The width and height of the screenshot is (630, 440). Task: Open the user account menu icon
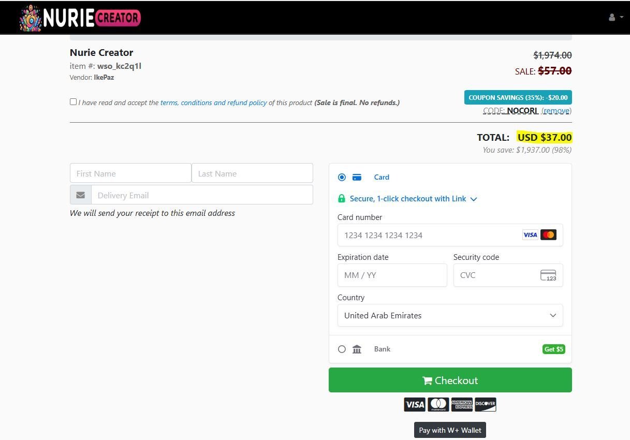pos(611,17)
